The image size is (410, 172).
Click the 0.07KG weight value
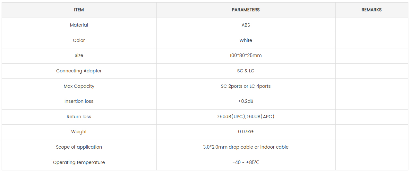click(x=246, y=132)
